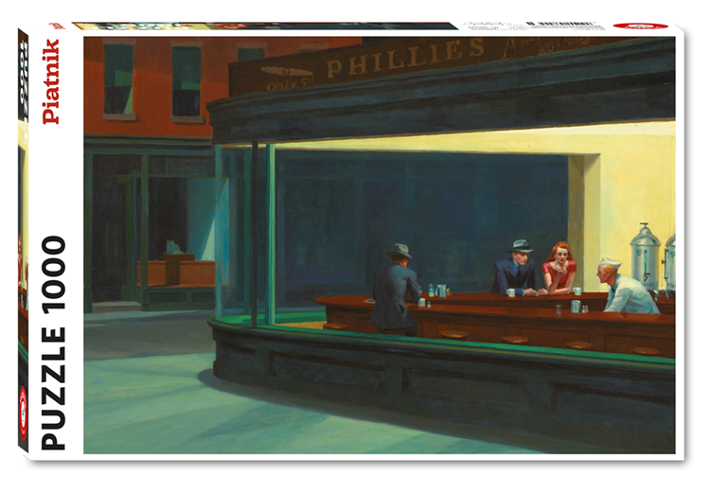The width and height of the screenshot is (710, 492).
Task: Click the cigar graphic on the Phillies sign
Action: click(x=287, y=72)
